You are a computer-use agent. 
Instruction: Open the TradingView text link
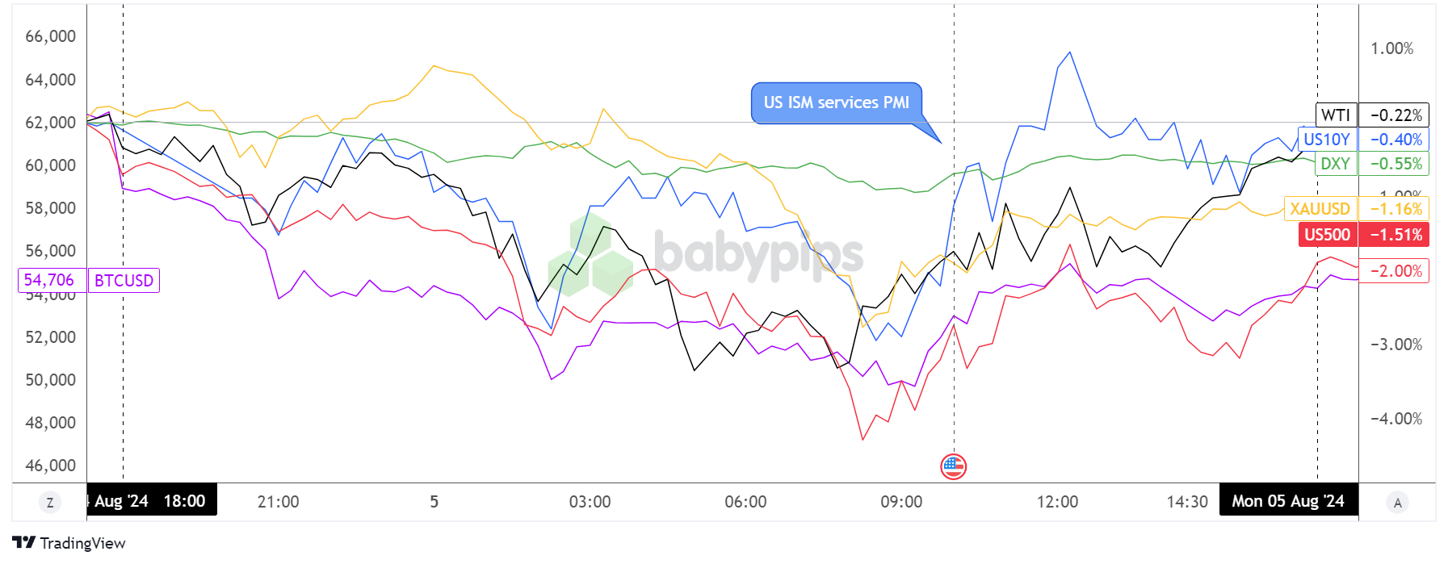(83, 543)
